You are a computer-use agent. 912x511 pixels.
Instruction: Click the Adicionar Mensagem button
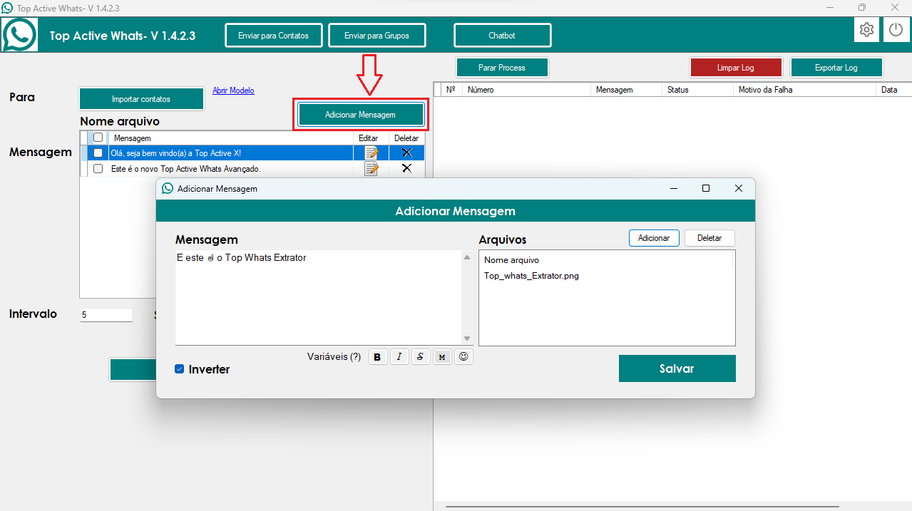pos(360,115)
